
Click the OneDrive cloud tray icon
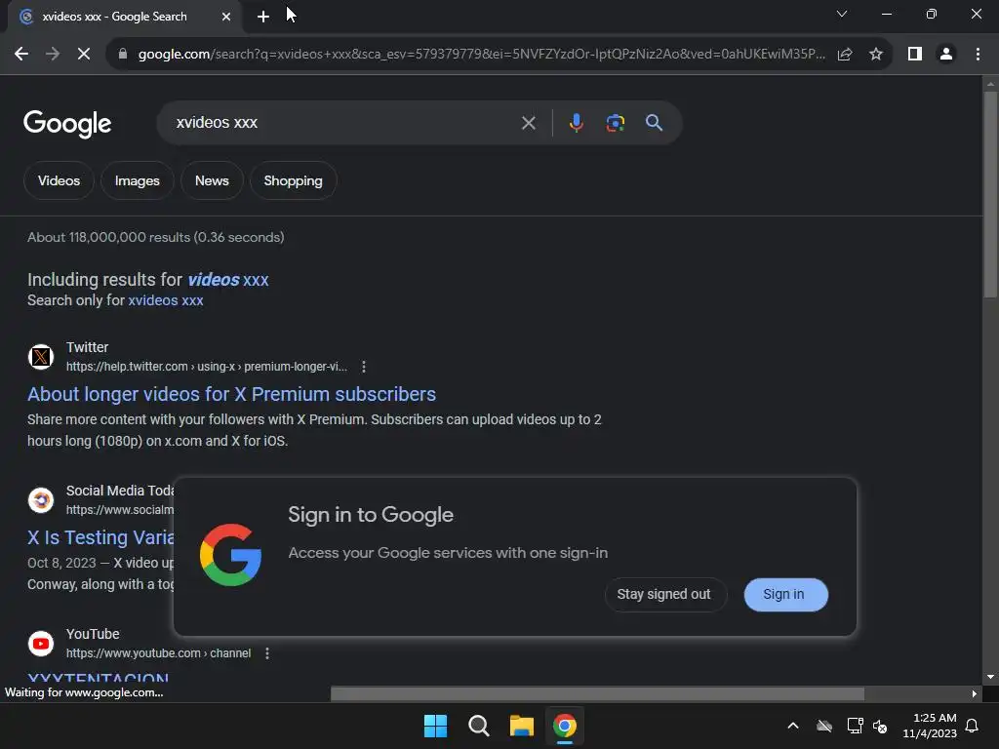pos(824,726)
